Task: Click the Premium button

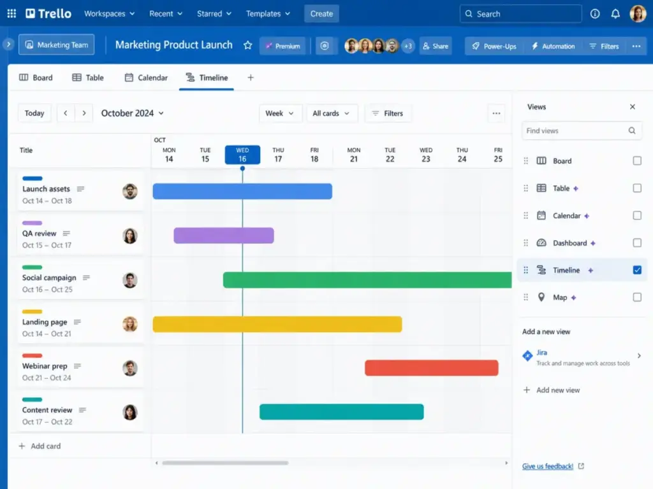Action: tap(282, 46)
